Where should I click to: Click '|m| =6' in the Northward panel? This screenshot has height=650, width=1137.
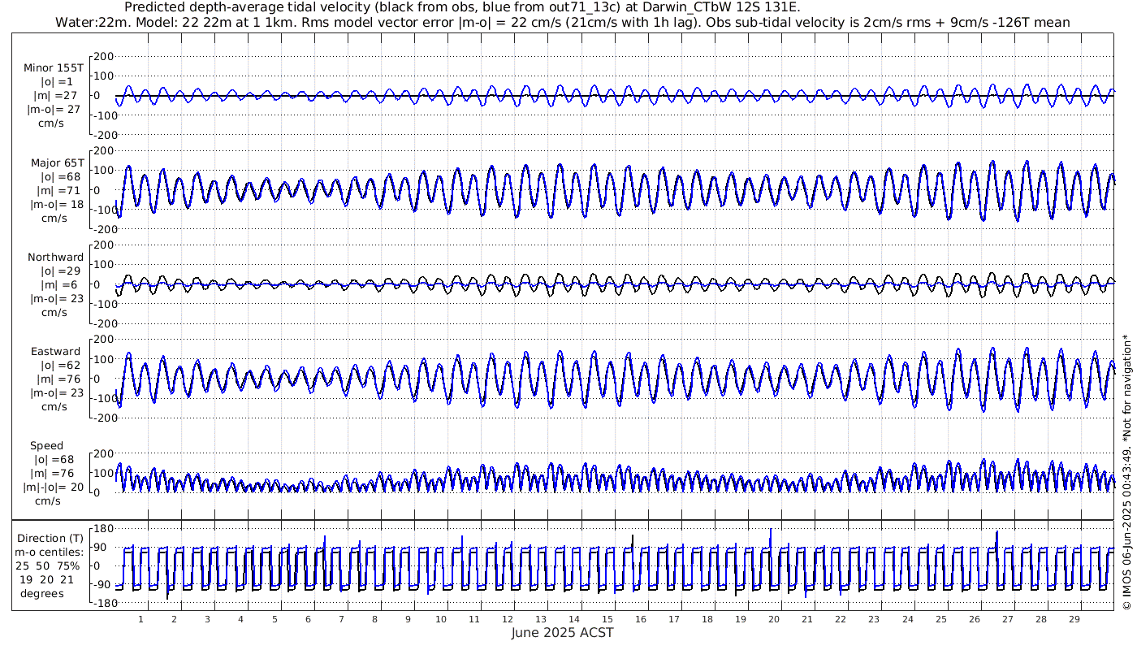[59, 285]
